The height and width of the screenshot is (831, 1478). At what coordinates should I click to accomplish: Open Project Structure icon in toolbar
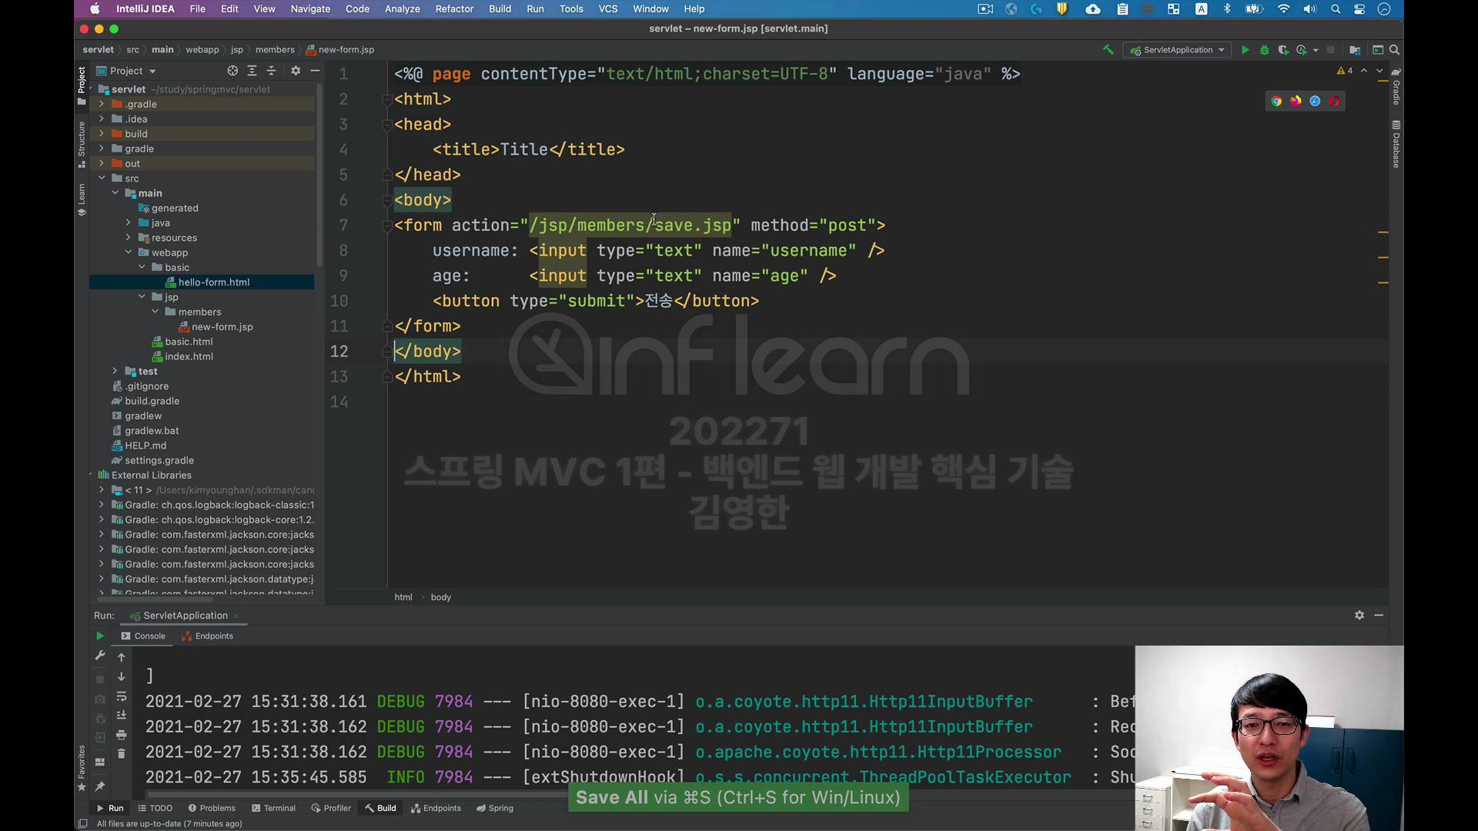[x=1355, y=50]
